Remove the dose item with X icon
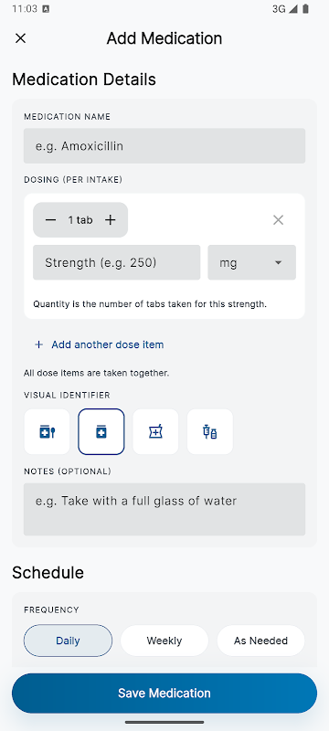Image resolution: width=329 pixels, height=731 pixels. click(x=278, y=220)
